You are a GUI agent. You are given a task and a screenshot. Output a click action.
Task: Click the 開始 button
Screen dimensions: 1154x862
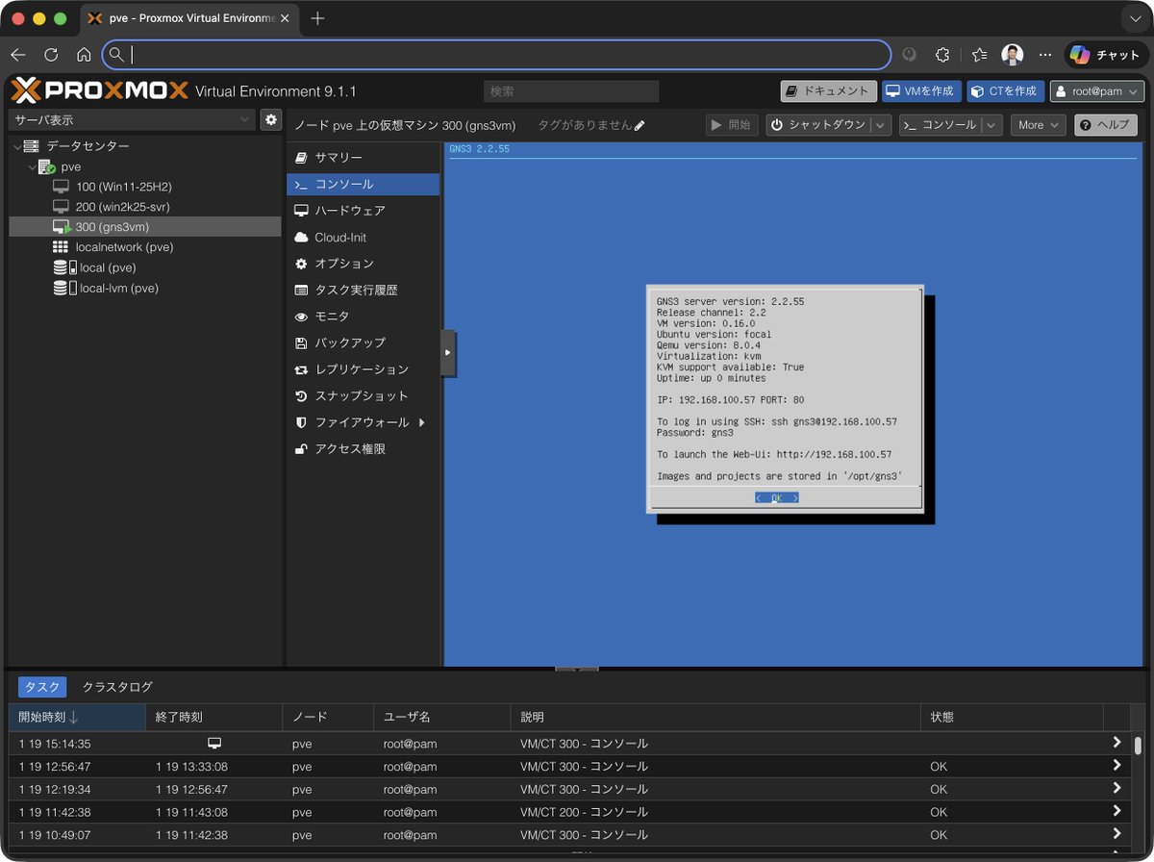coord(732,125)
